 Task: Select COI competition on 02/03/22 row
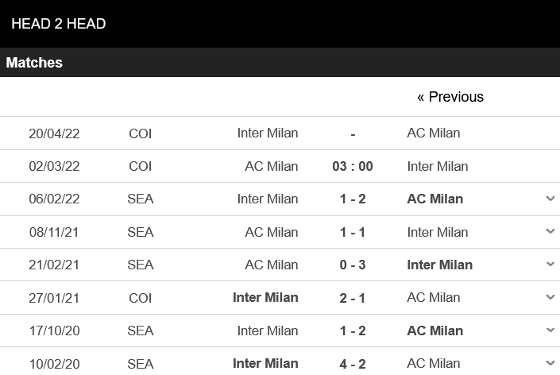click(140, 166)
